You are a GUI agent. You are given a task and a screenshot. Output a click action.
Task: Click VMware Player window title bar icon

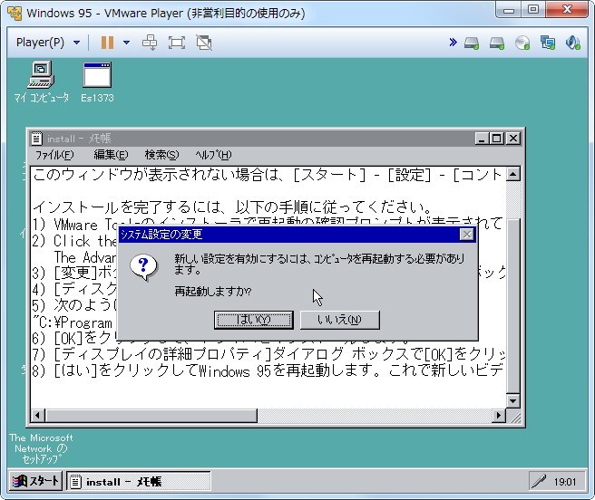point(15,13)
